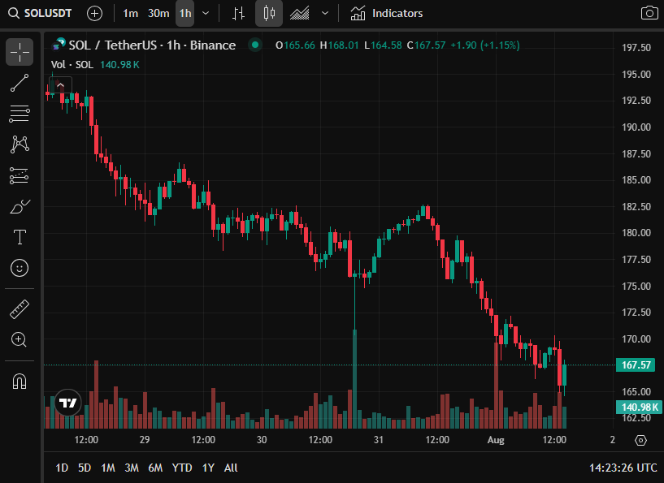The image size is (664, 483).
Task: Set date range to 3M
Action: coord(132,468)
